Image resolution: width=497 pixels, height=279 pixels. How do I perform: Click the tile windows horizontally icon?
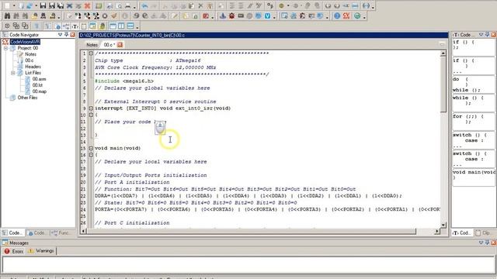tap(130, 26)
